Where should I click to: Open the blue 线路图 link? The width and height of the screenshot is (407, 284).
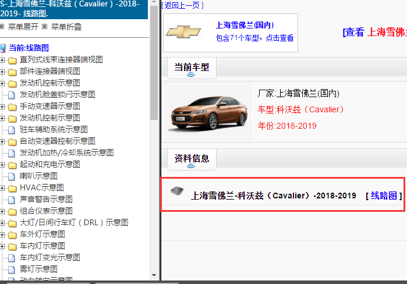(384, 196)
